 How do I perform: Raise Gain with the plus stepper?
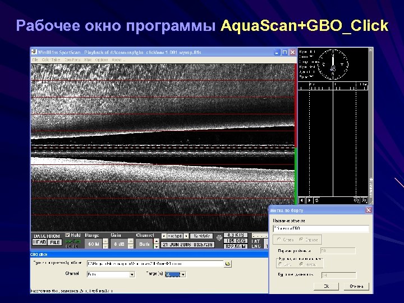tap(131, 241)
